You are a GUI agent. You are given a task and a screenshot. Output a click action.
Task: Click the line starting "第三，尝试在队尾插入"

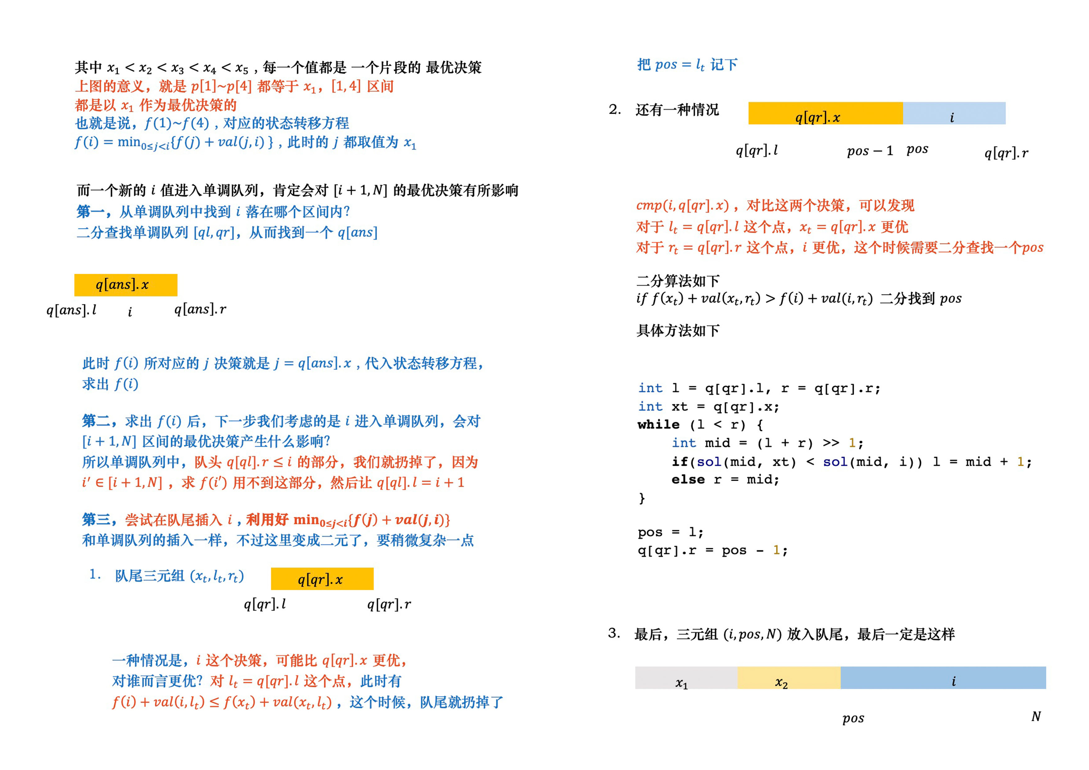pos(266,520)
